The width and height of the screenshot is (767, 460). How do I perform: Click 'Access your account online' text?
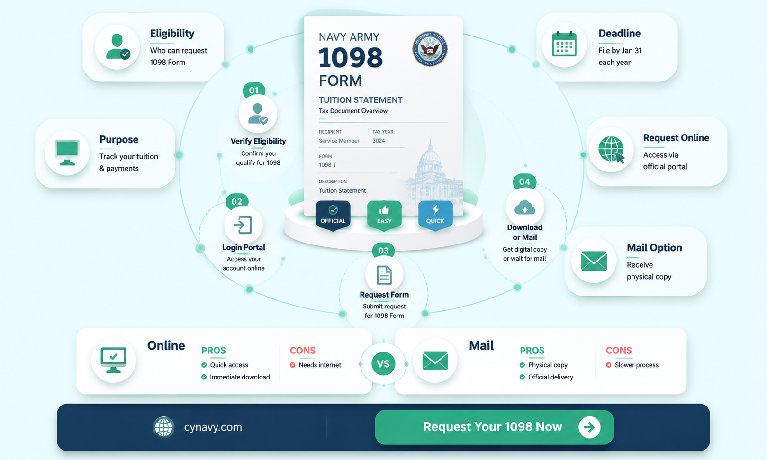tap(244, 263)
